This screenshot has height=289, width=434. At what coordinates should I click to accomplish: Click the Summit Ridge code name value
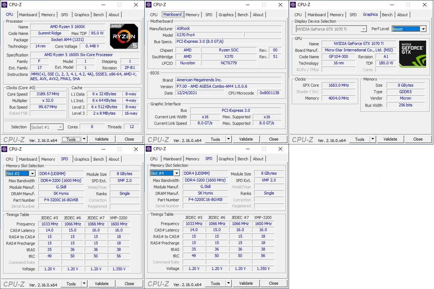[50, 33]
